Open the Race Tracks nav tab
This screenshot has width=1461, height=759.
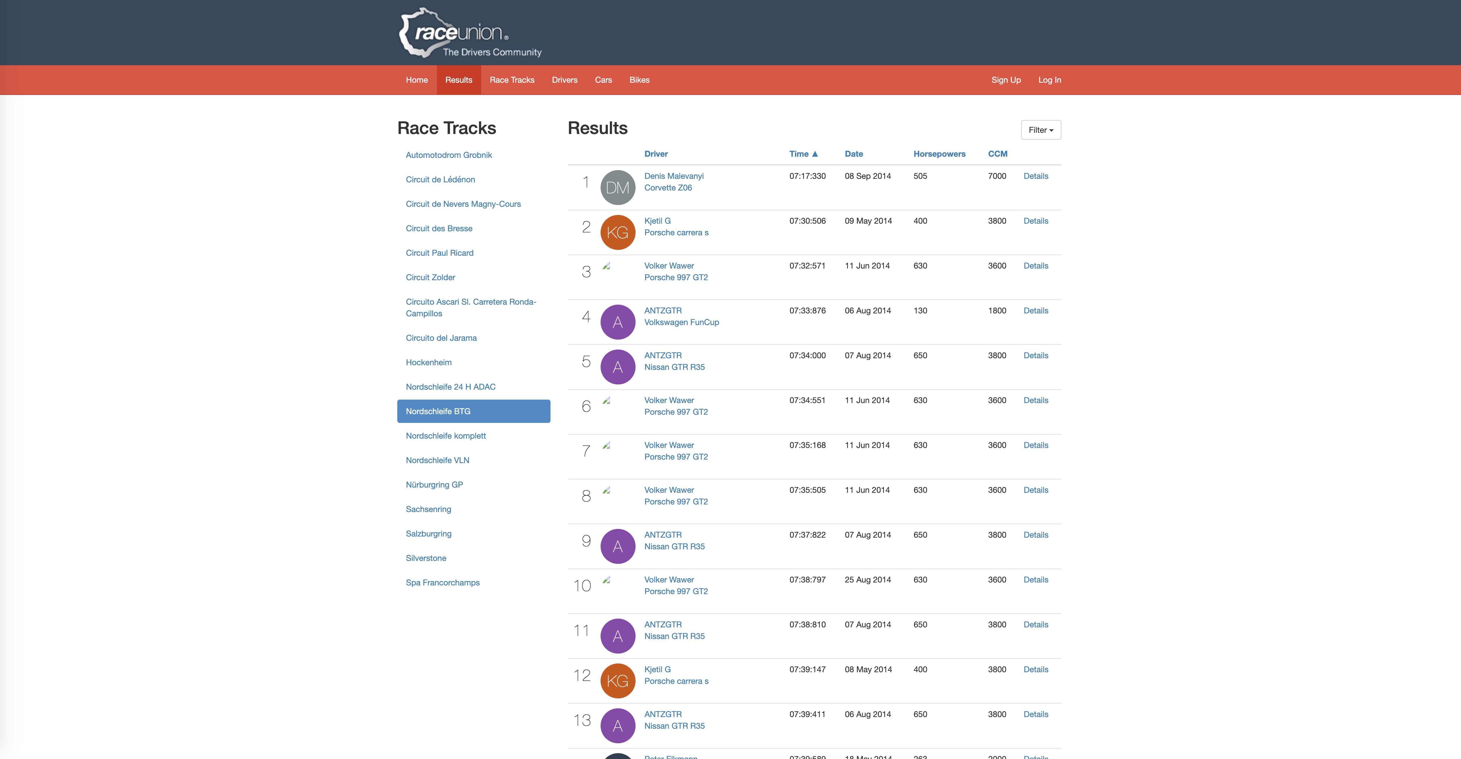[511, 80]
